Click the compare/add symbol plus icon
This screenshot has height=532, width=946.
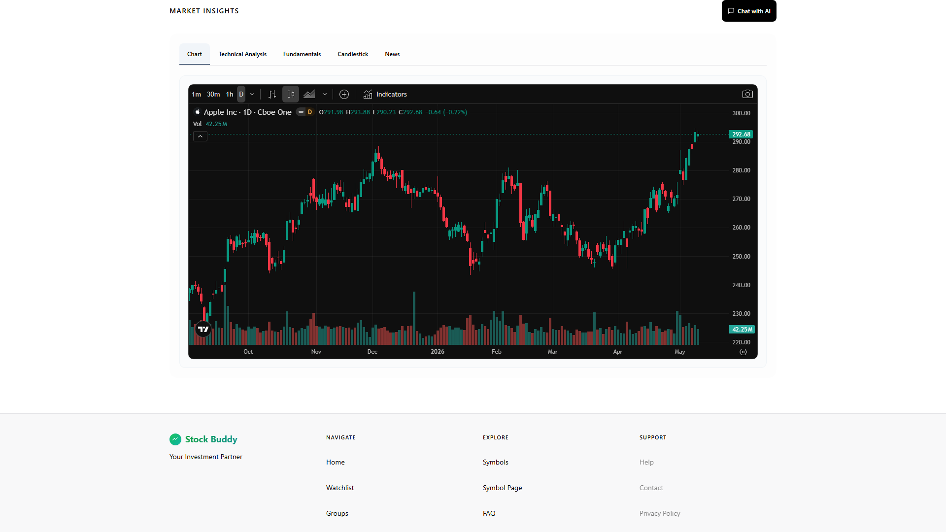pos(344,94)
